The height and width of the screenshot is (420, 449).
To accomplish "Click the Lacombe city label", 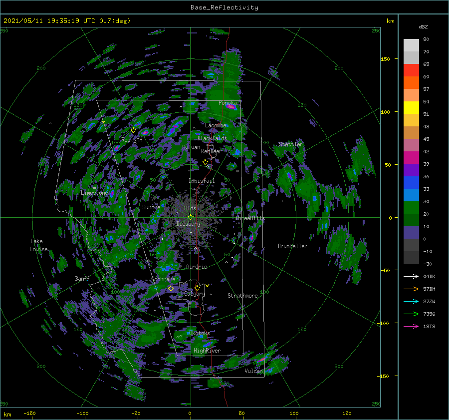I will pyautogui.click(x=216, y=125).
